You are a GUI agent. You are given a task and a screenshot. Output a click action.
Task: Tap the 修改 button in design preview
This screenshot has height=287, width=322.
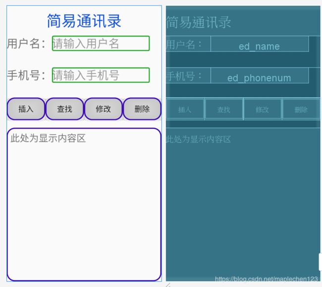(x=103, y=109)
